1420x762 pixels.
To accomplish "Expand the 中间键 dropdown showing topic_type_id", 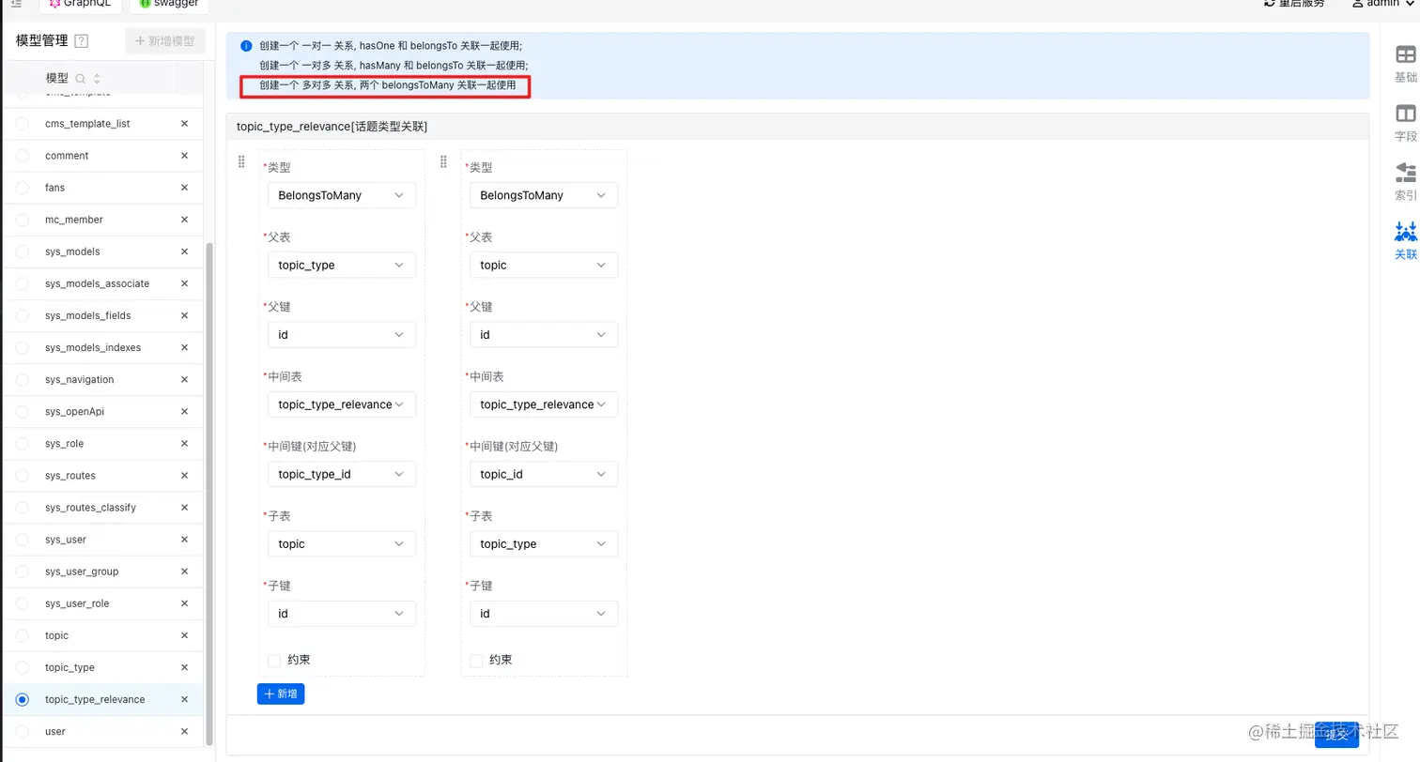I will [341, 474].
